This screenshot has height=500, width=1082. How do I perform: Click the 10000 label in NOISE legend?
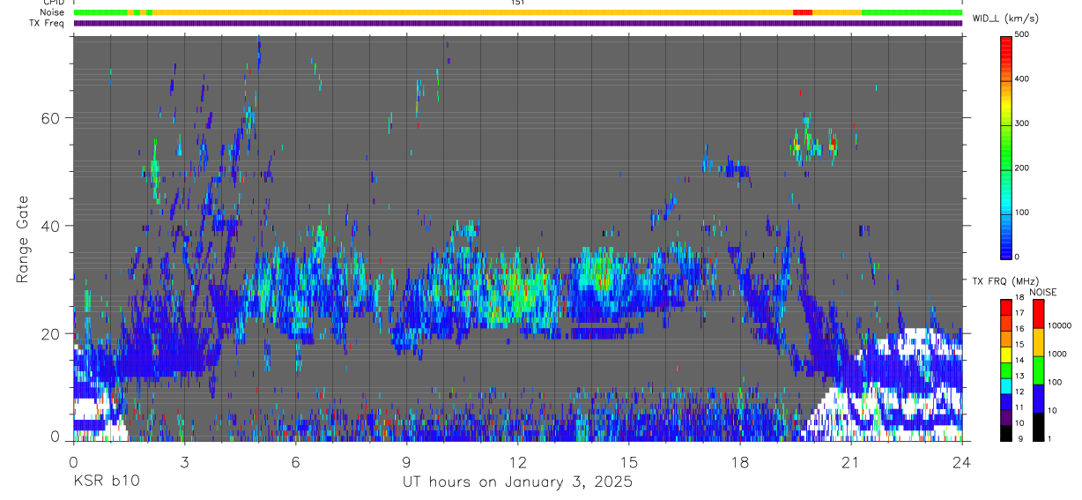(x=1059, y=325)
